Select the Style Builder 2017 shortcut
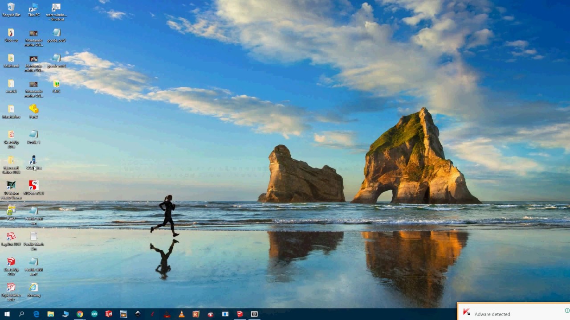Viewport: 570px width, 320px height. pyautogui.click(x=11, y=292)
